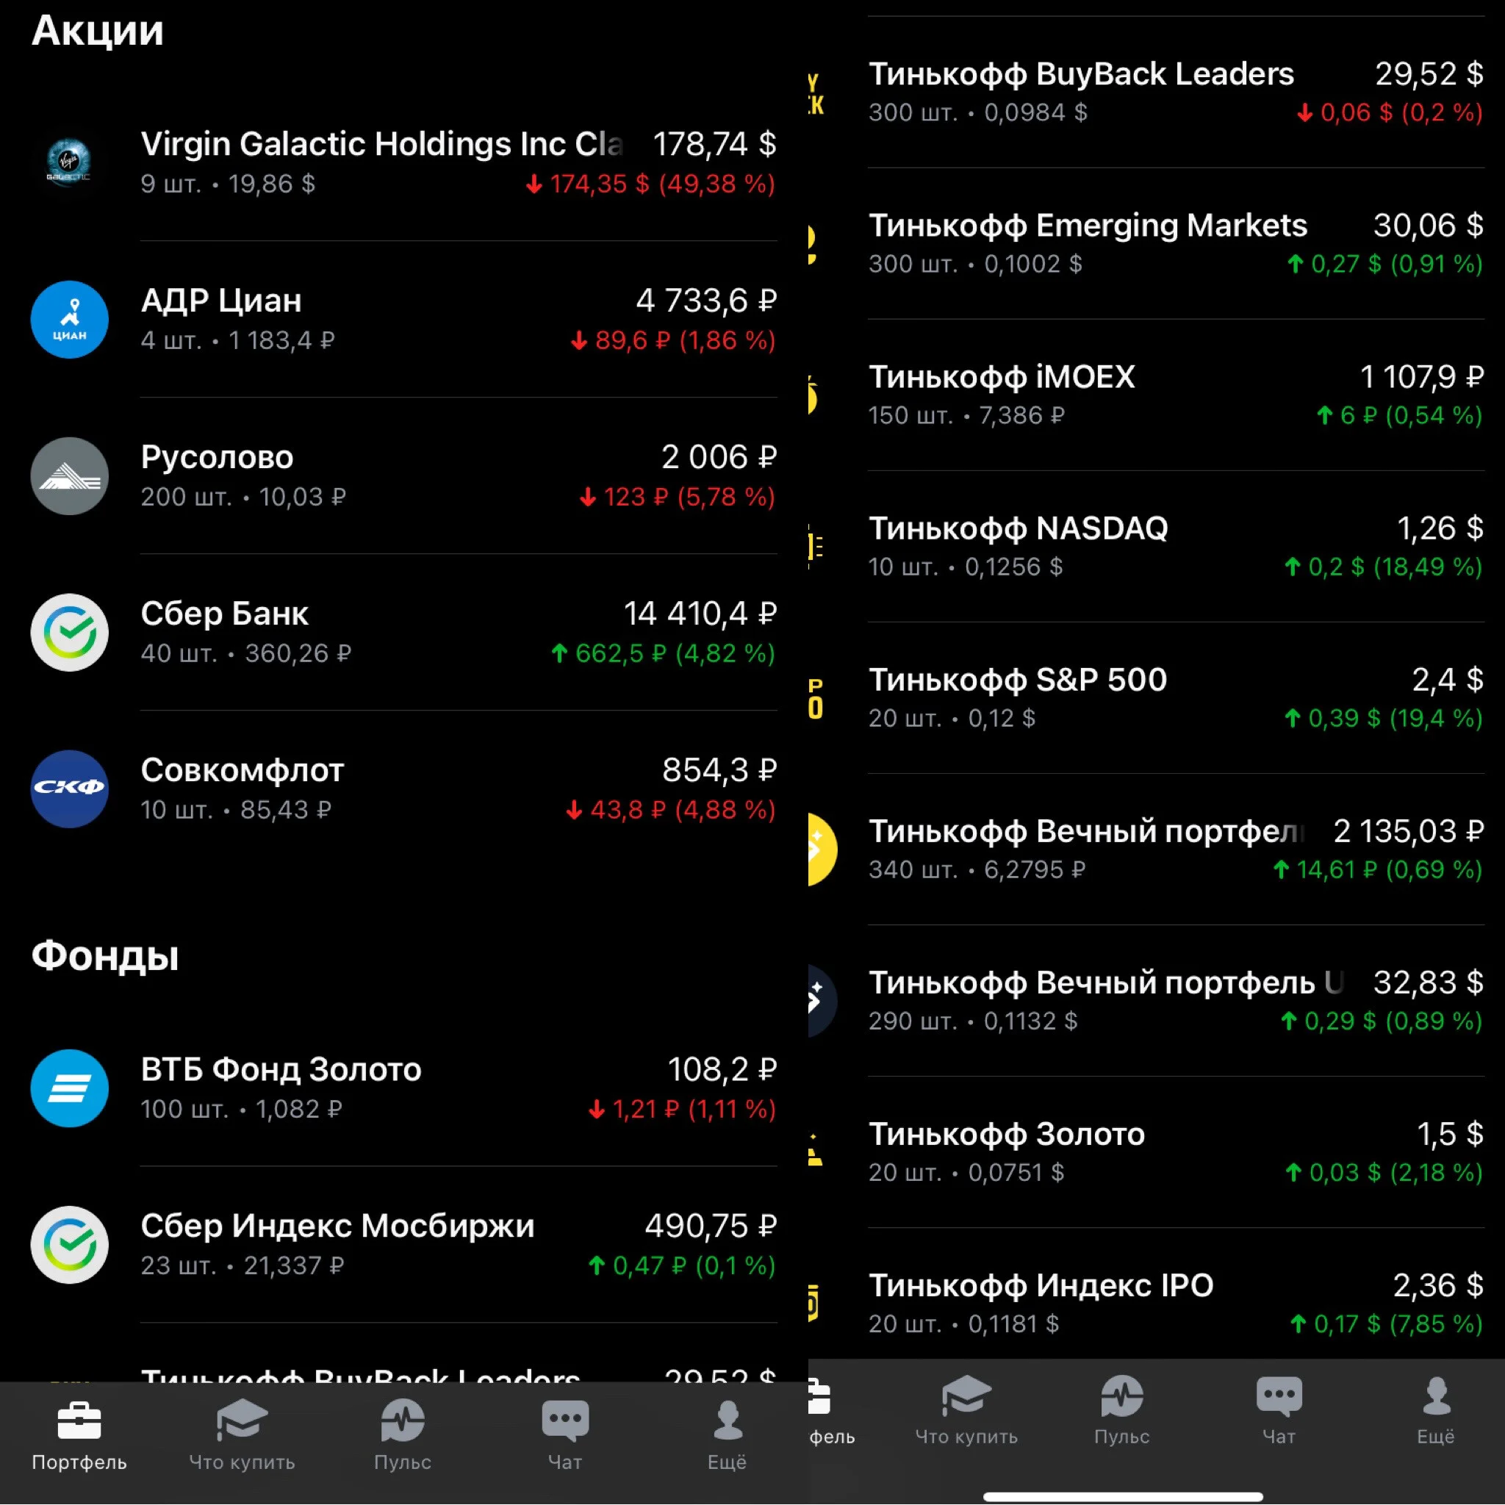This screenshot has height=1505, width=1505.
Task: Tap Тинькофф Emerging Markets value 30,06 $
Action: [x=1428, y=226]
